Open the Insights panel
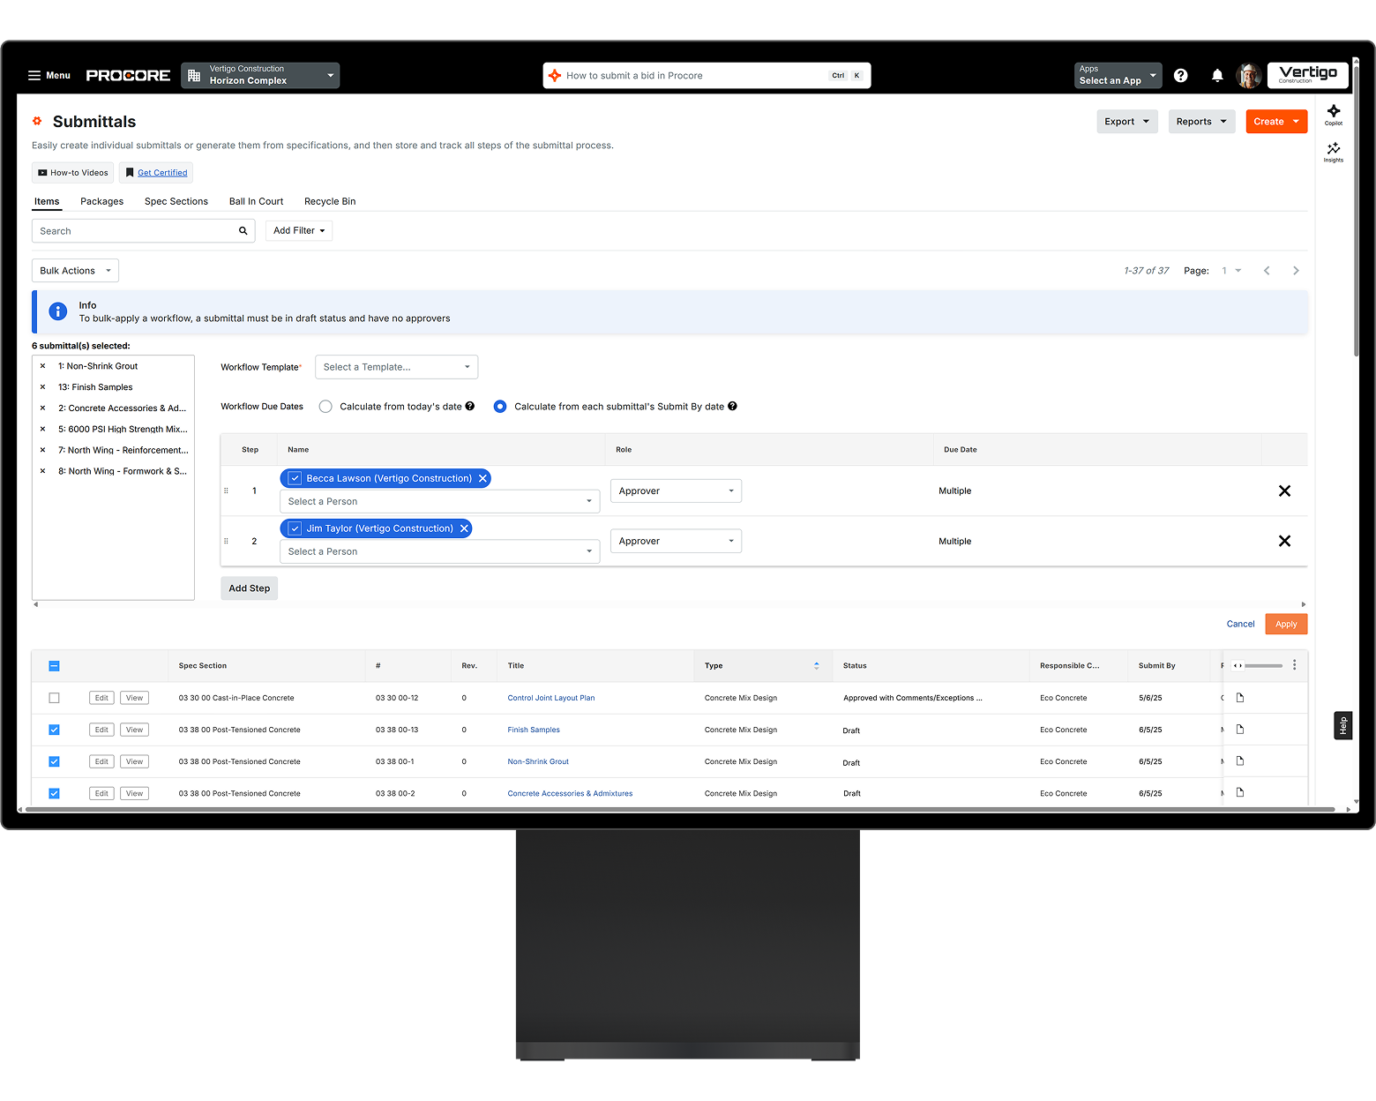 [1333, 152]
